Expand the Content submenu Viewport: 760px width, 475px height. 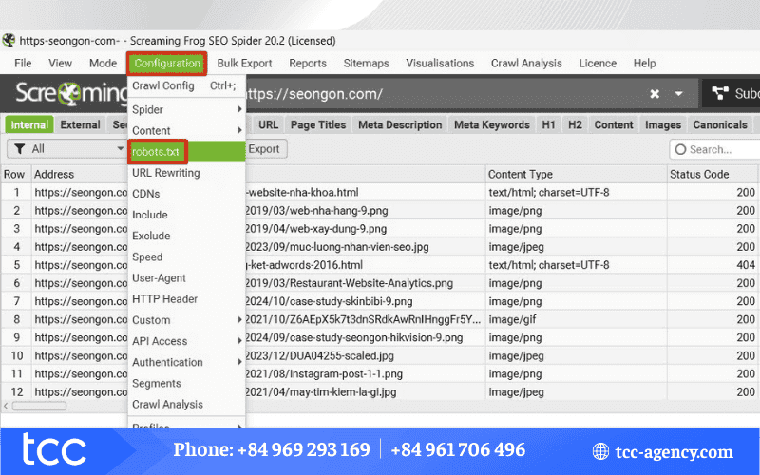click(x=186, y=131)
